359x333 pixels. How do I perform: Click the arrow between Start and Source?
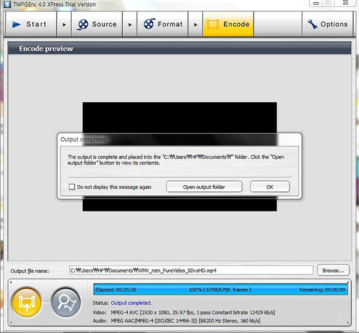click(x=64, y=25)
